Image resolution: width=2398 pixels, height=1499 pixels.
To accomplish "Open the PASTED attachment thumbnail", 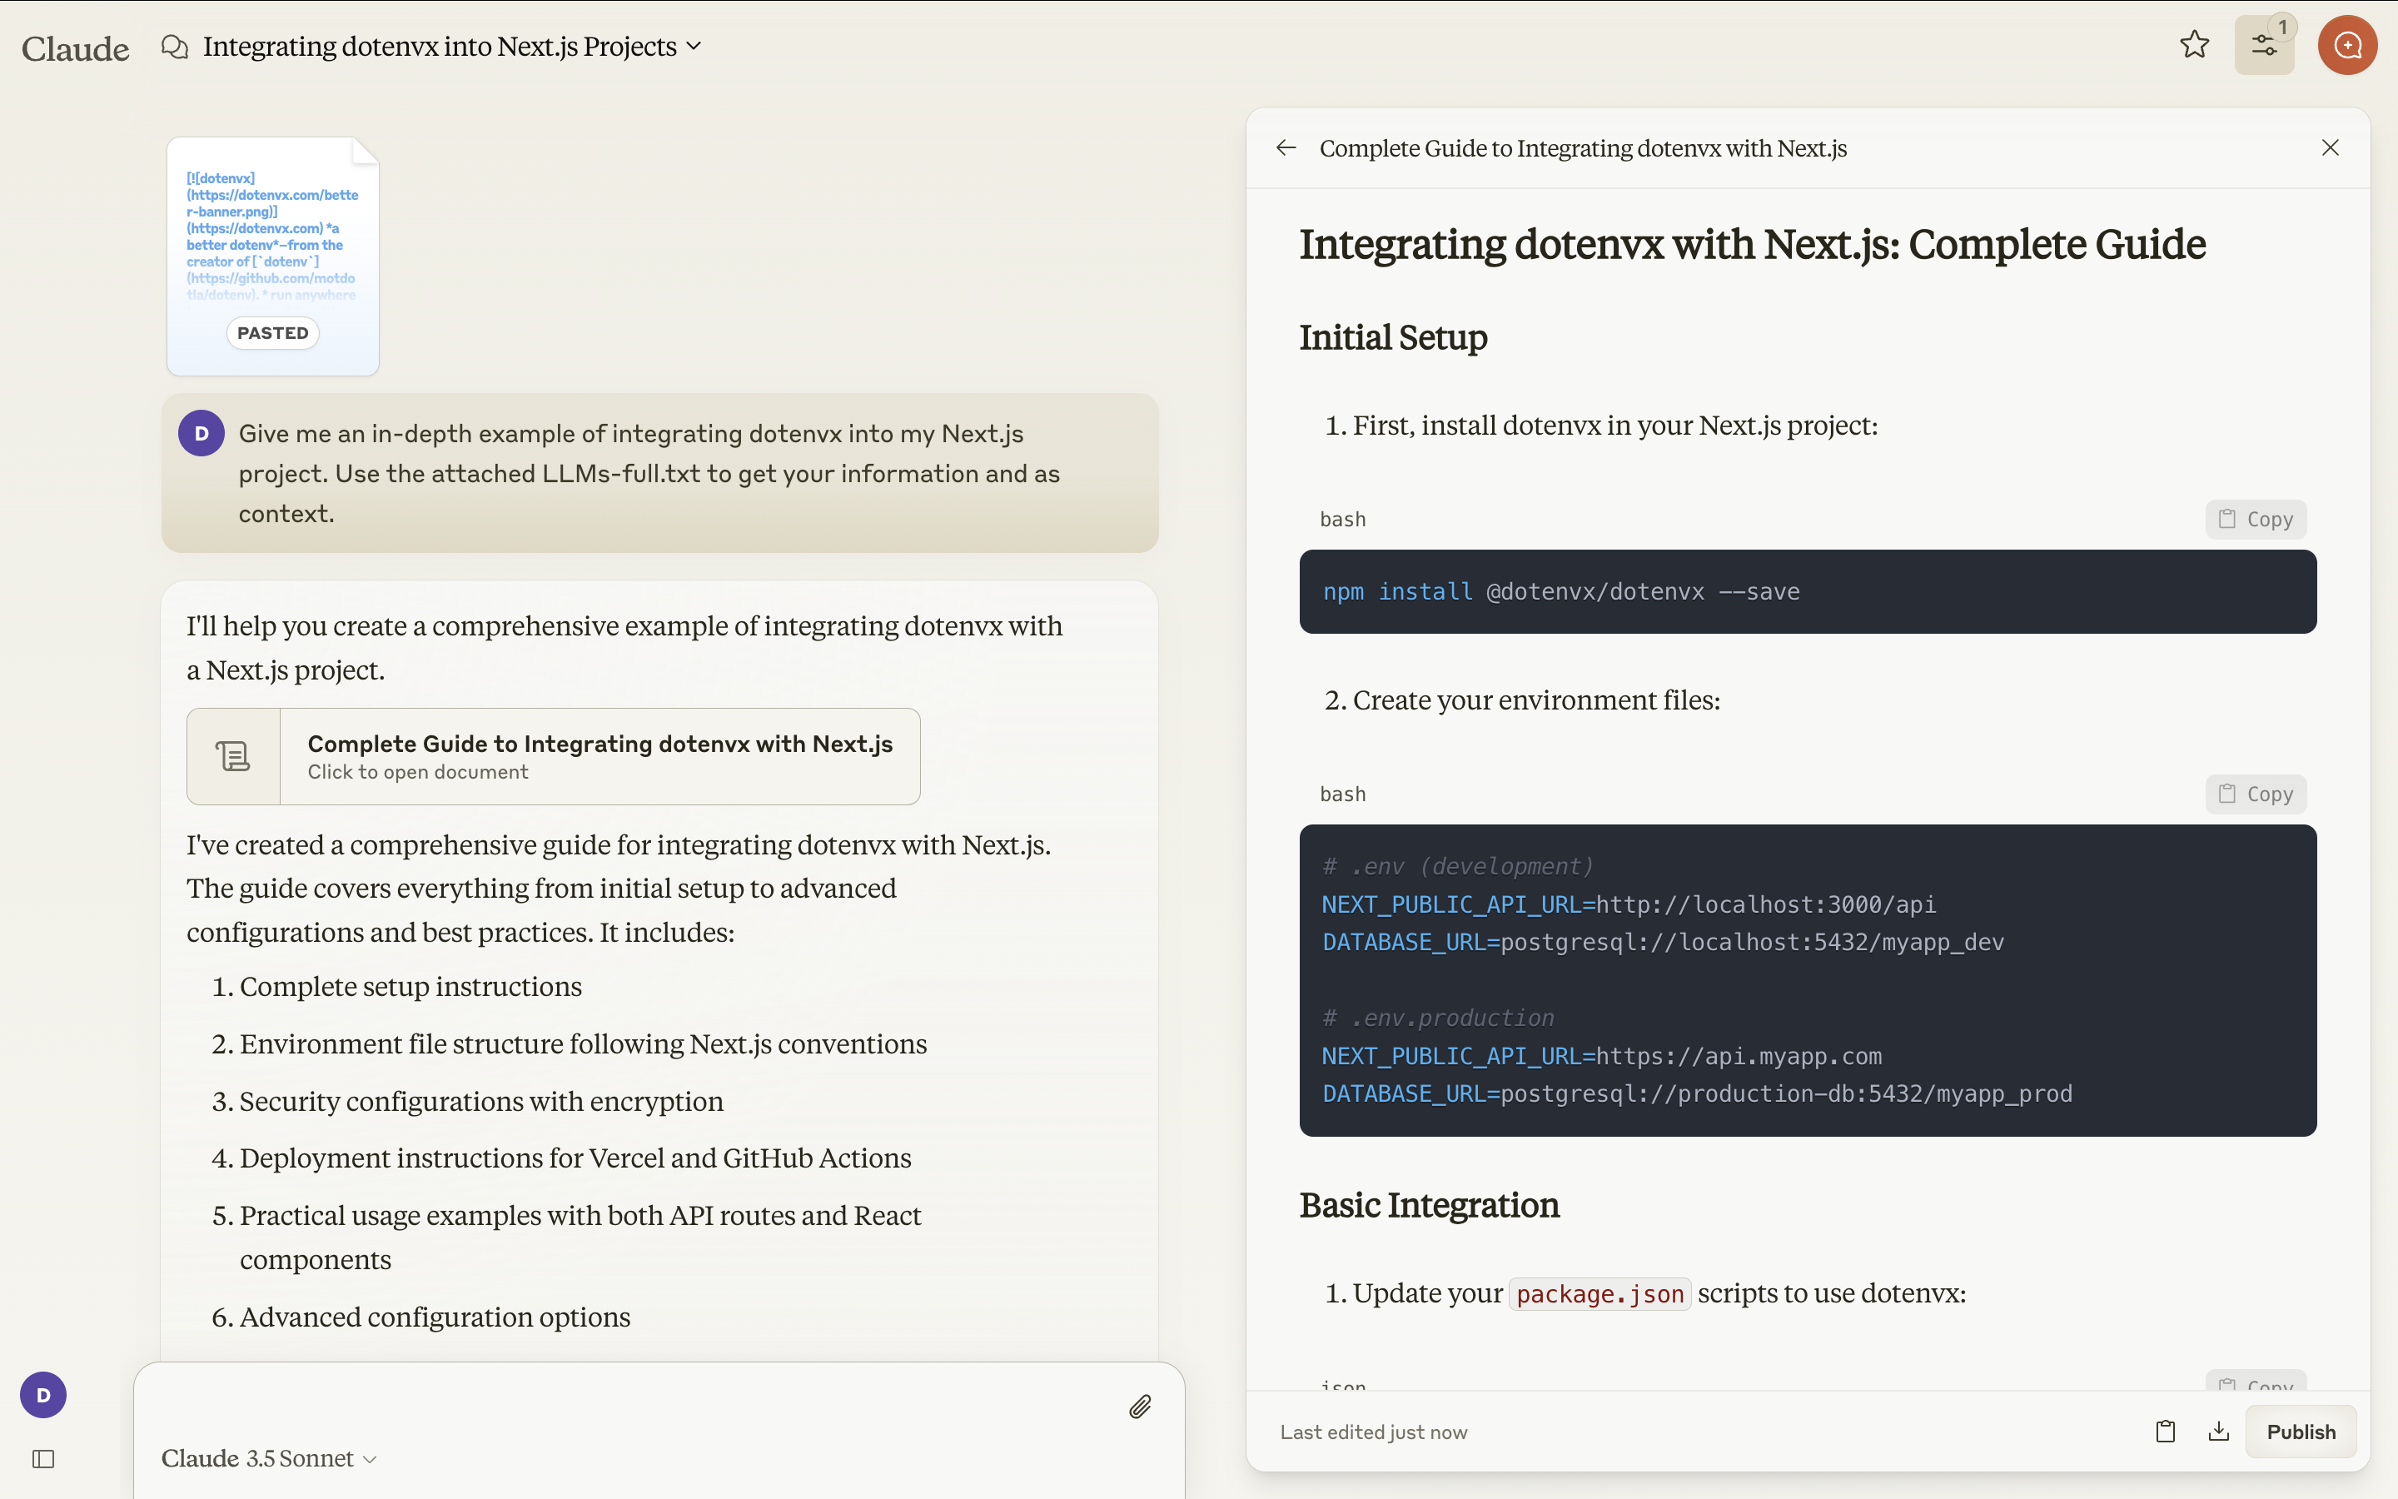I will (x=272, y=256).
